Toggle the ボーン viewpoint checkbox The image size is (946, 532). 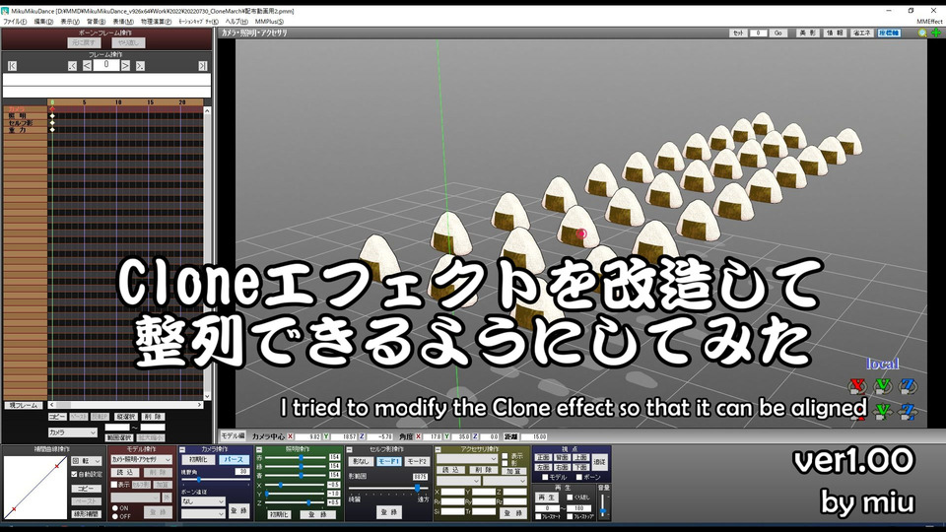[x=579, y=477]
